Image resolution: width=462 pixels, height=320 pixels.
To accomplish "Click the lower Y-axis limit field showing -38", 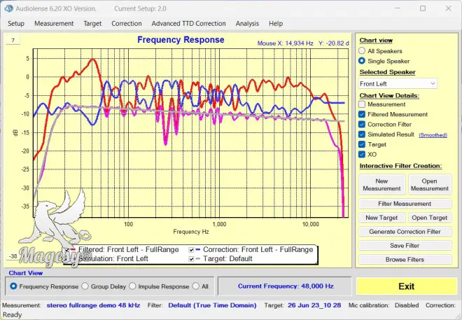I will coord(13,256).
